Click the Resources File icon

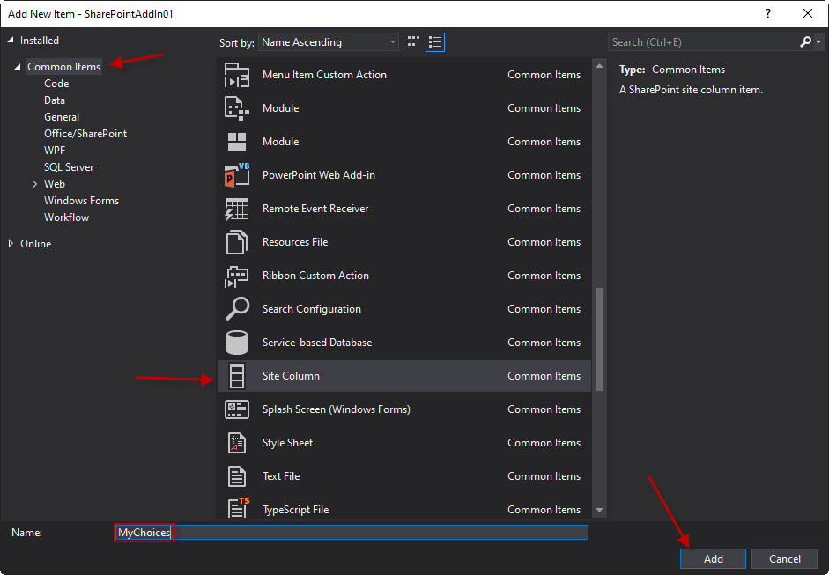(x=237, y=242)
